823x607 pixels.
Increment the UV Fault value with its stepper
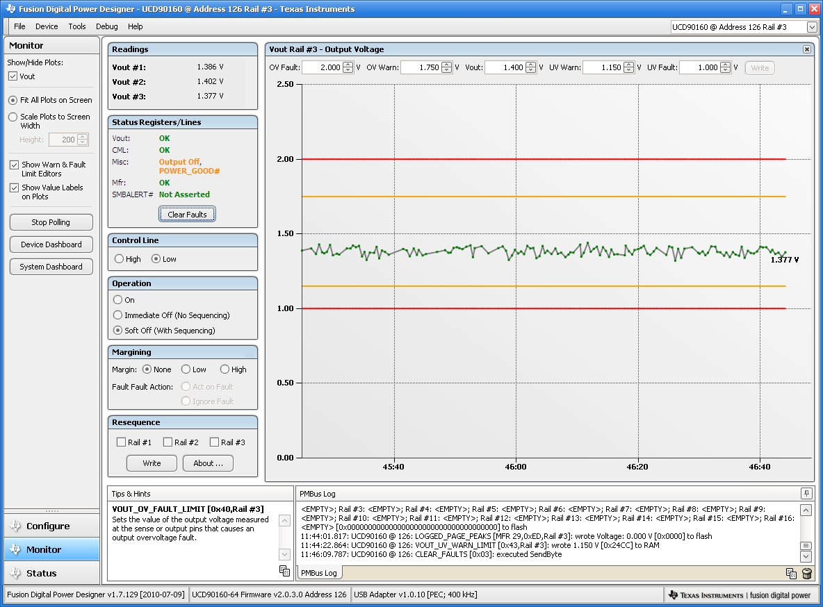724,65
